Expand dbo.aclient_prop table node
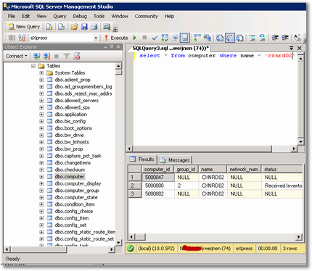312x271 pixels. coord(41,80)
